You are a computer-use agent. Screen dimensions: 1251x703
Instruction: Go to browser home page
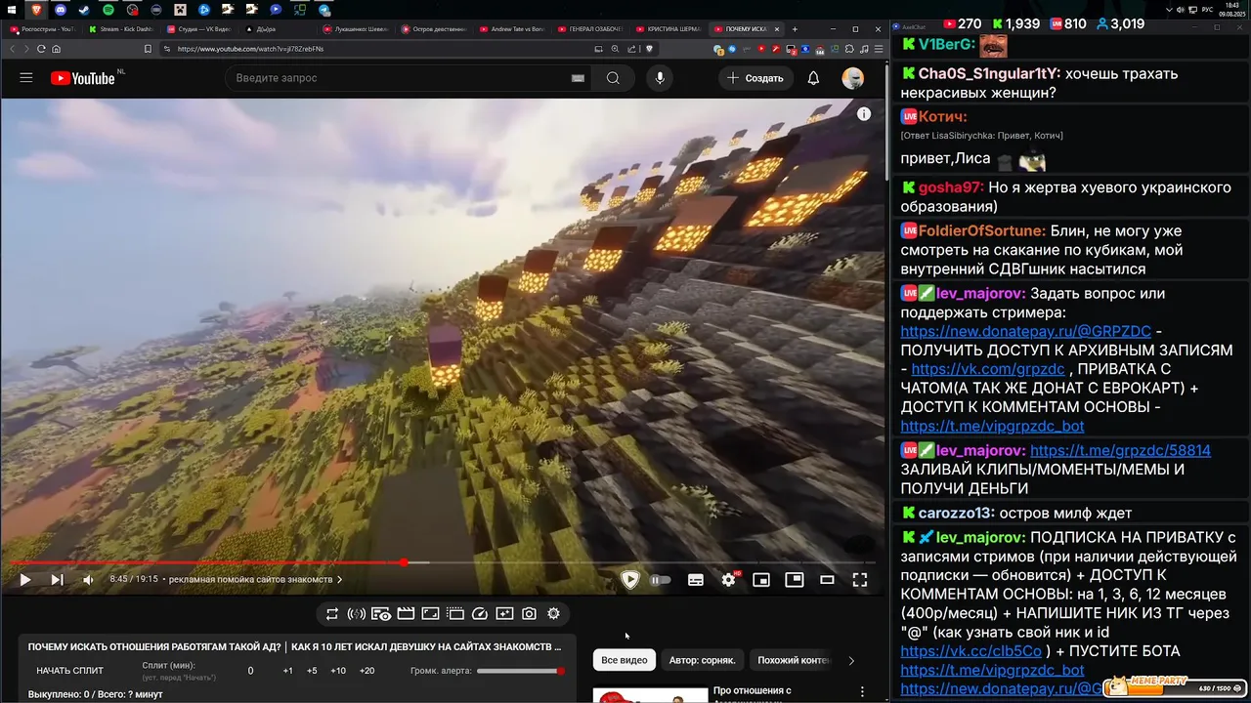pyautogui.click(x=56, y=49)
